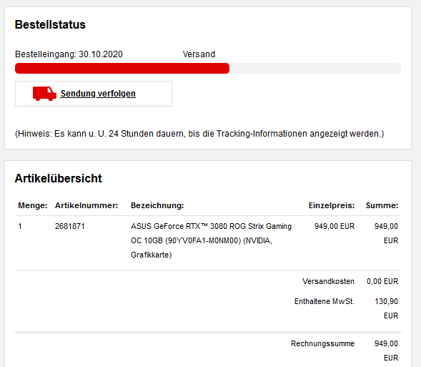Viewport: 421px width, 367px height.
Task: Click the shipping cost 0,00 EUR
Action: point(382,281)
